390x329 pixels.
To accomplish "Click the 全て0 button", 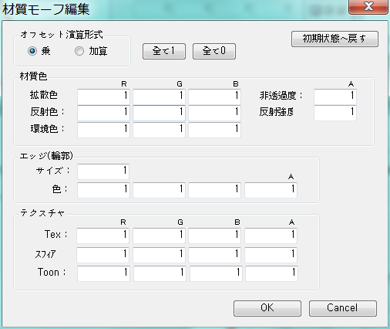I will [214, 51].
